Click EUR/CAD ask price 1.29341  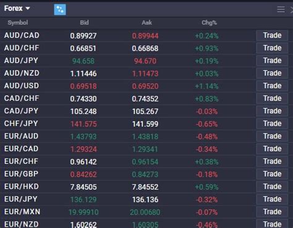[145, 149]
